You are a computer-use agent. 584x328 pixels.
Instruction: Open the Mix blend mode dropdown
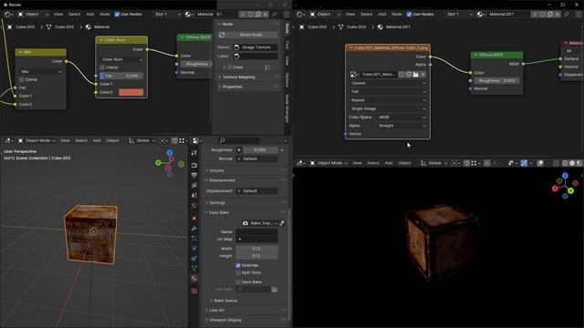40,71
